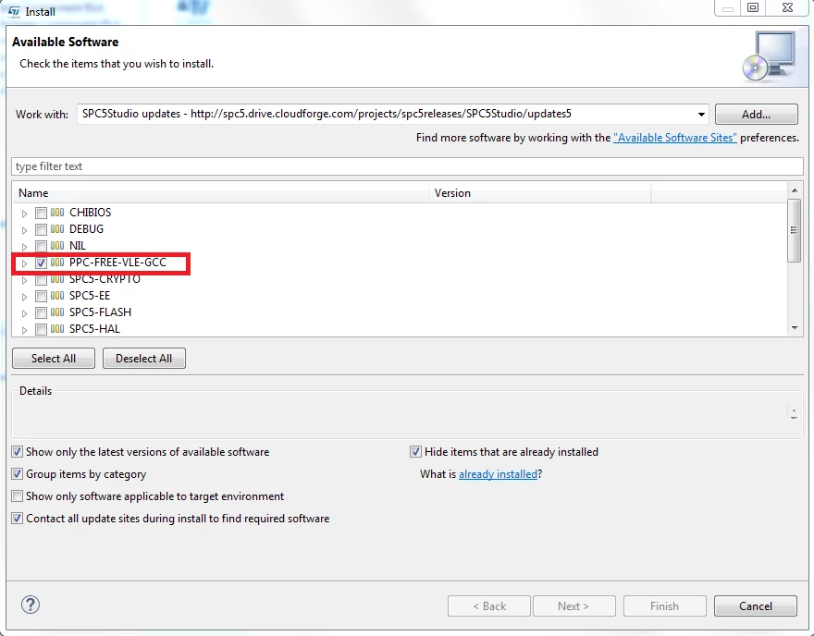Expand the DEBUG category

click(x=24, y=230)
